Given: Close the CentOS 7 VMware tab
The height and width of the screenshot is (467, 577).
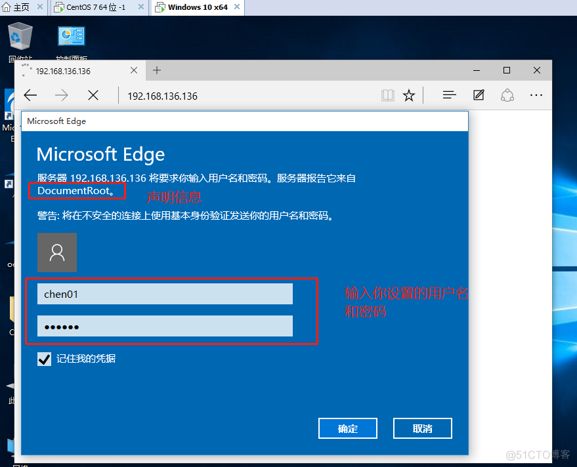Looking at the screenshot, I should 141,7.
